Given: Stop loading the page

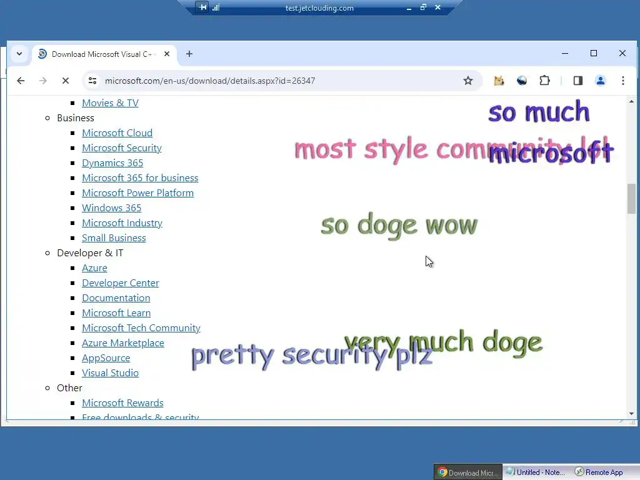Looking at the screenshot, I should pyautogui.click(x=65, y=81).
